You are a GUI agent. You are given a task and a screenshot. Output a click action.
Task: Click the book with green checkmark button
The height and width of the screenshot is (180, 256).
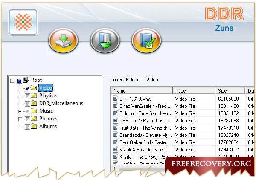146,40
